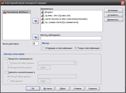The image size is (126, 93).
Task: Click the Новый набор данных name field
Action: pos(57,76)
